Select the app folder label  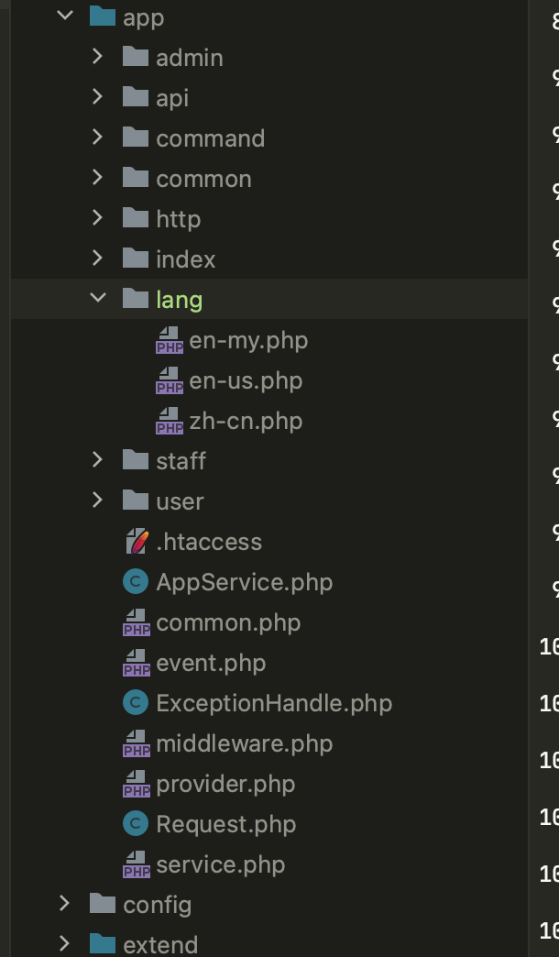[x=143, y=18]
